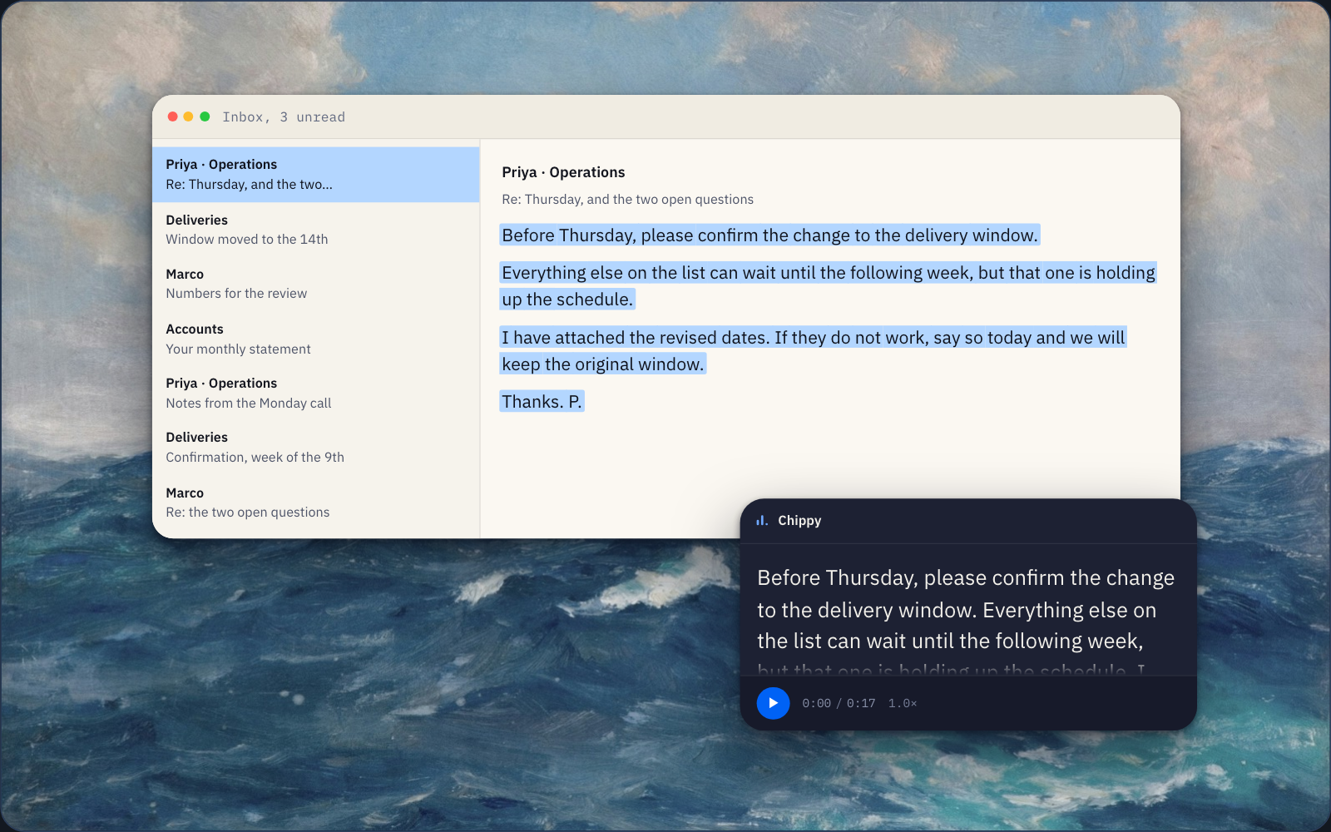This screenshot has height=832, width=1331.
Task: Close the Inbox window with red button
Action: 173,116
